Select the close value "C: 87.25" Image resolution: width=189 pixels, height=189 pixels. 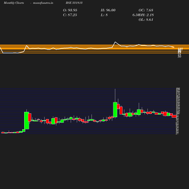click(70, 15)
